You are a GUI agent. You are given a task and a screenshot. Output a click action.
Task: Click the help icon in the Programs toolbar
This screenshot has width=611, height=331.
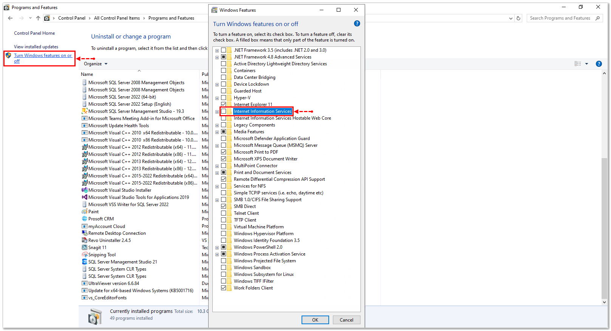pyautogui.click(x=599, y=64)
